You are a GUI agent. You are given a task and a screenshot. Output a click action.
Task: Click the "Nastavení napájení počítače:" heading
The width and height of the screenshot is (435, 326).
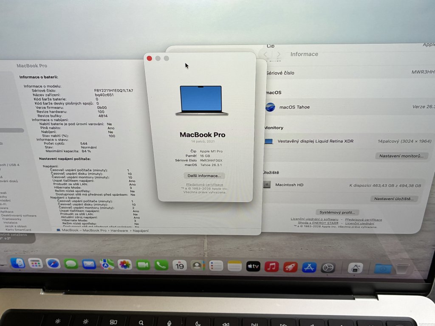pos(65,159)
